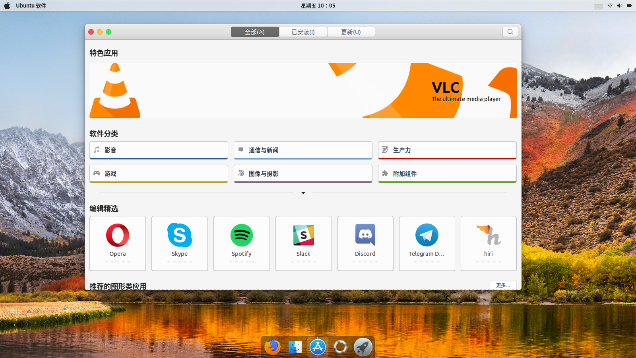Switch to the 更新(U) tab
636x358 pixels.
[351, 32]
